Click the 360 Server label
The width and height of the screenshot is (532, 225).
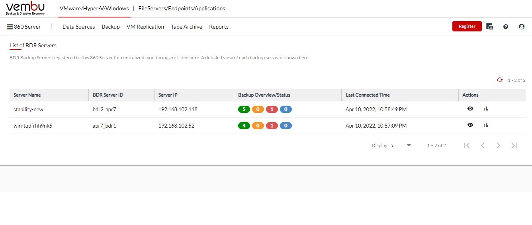[x=27, y=27]
